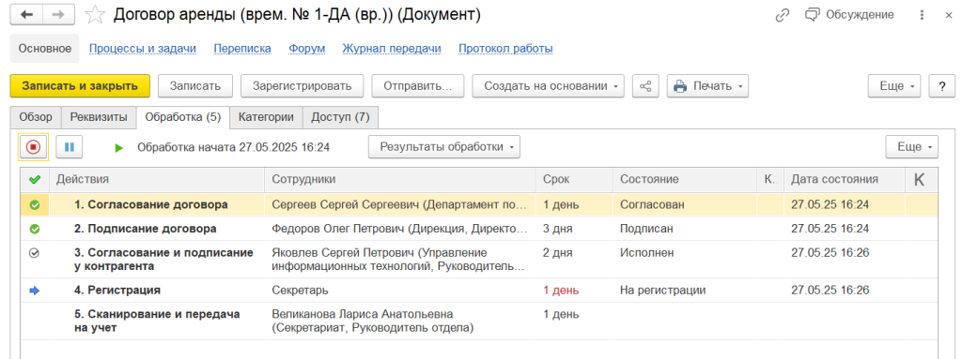Viewport: 962px width, 359px height.
Task: Open the three-dot menu in the title bar
Action: tap(923, 16)
